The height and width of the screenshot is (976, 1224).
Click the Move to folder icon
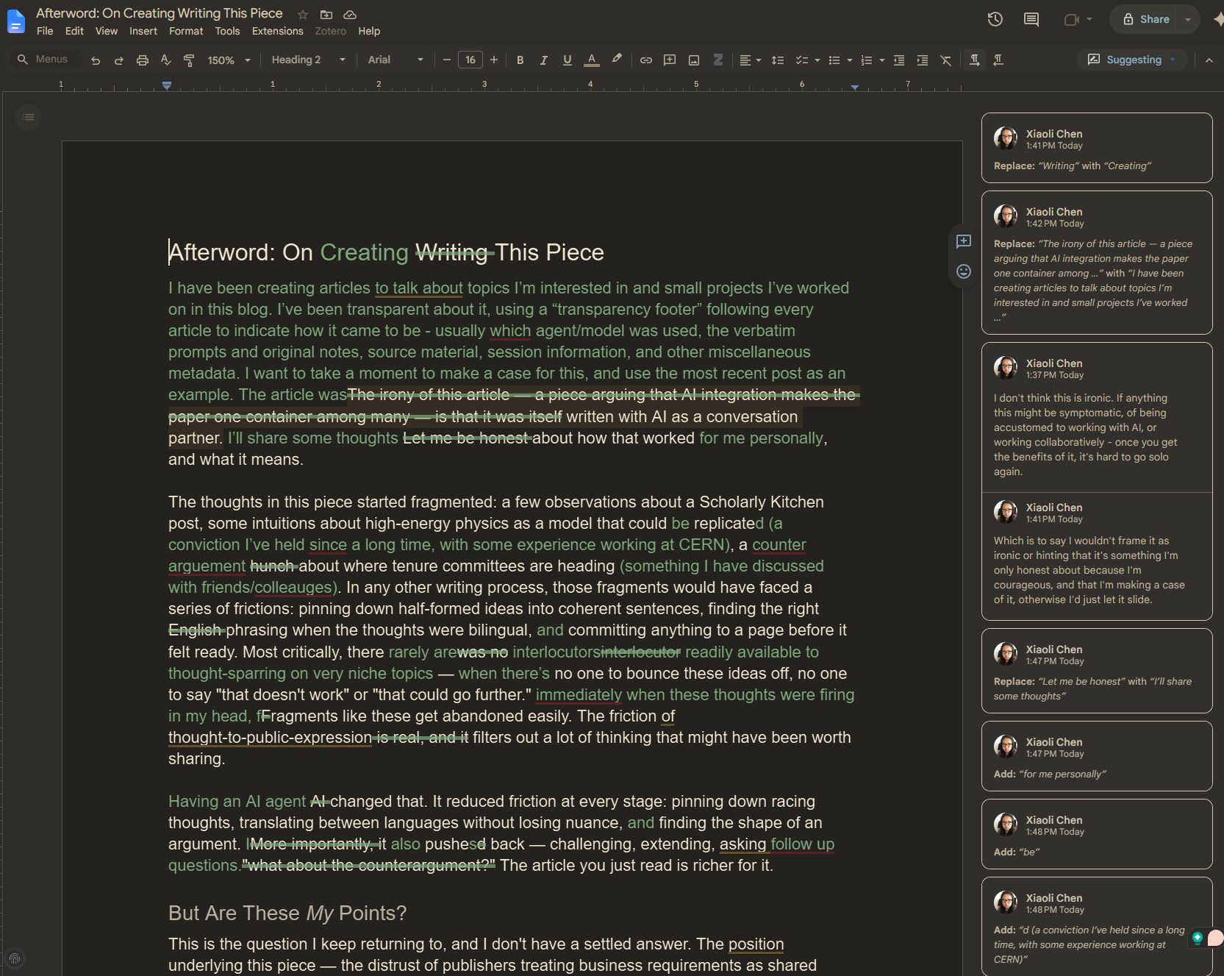326,14
